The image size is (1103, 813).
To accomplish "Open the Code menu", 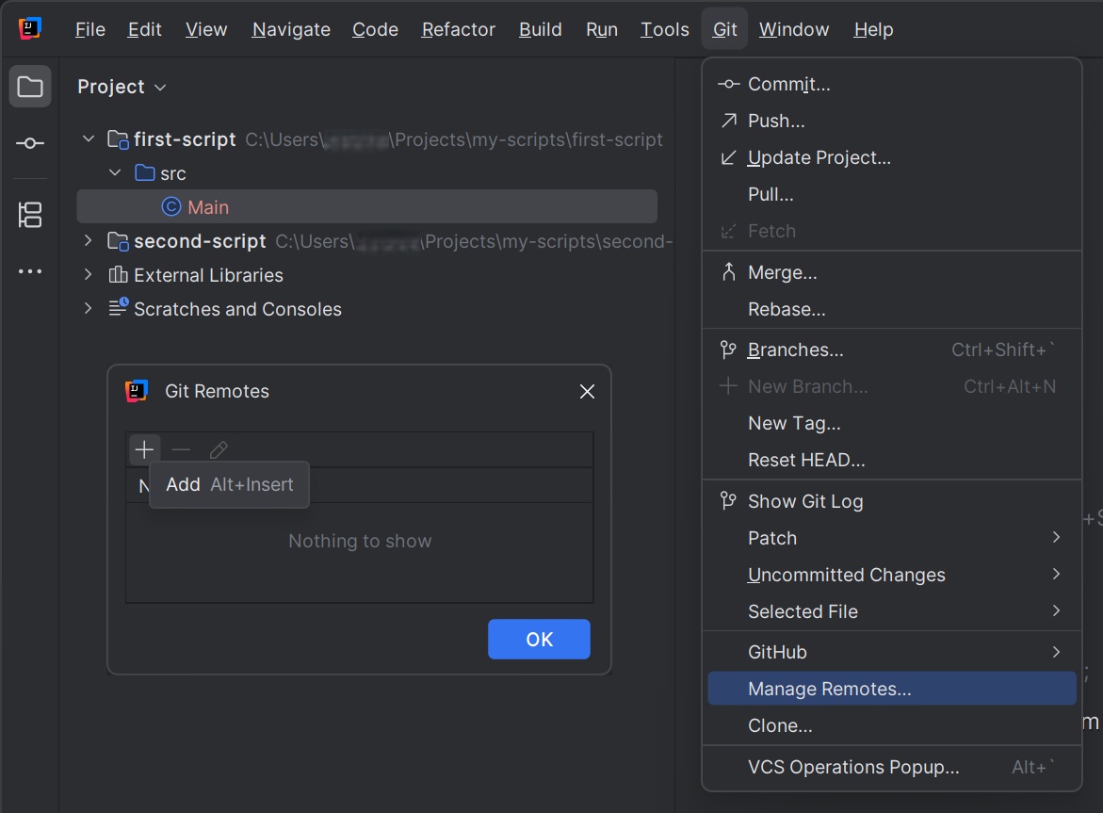I will pyautogui.click(x=375, y=29).
